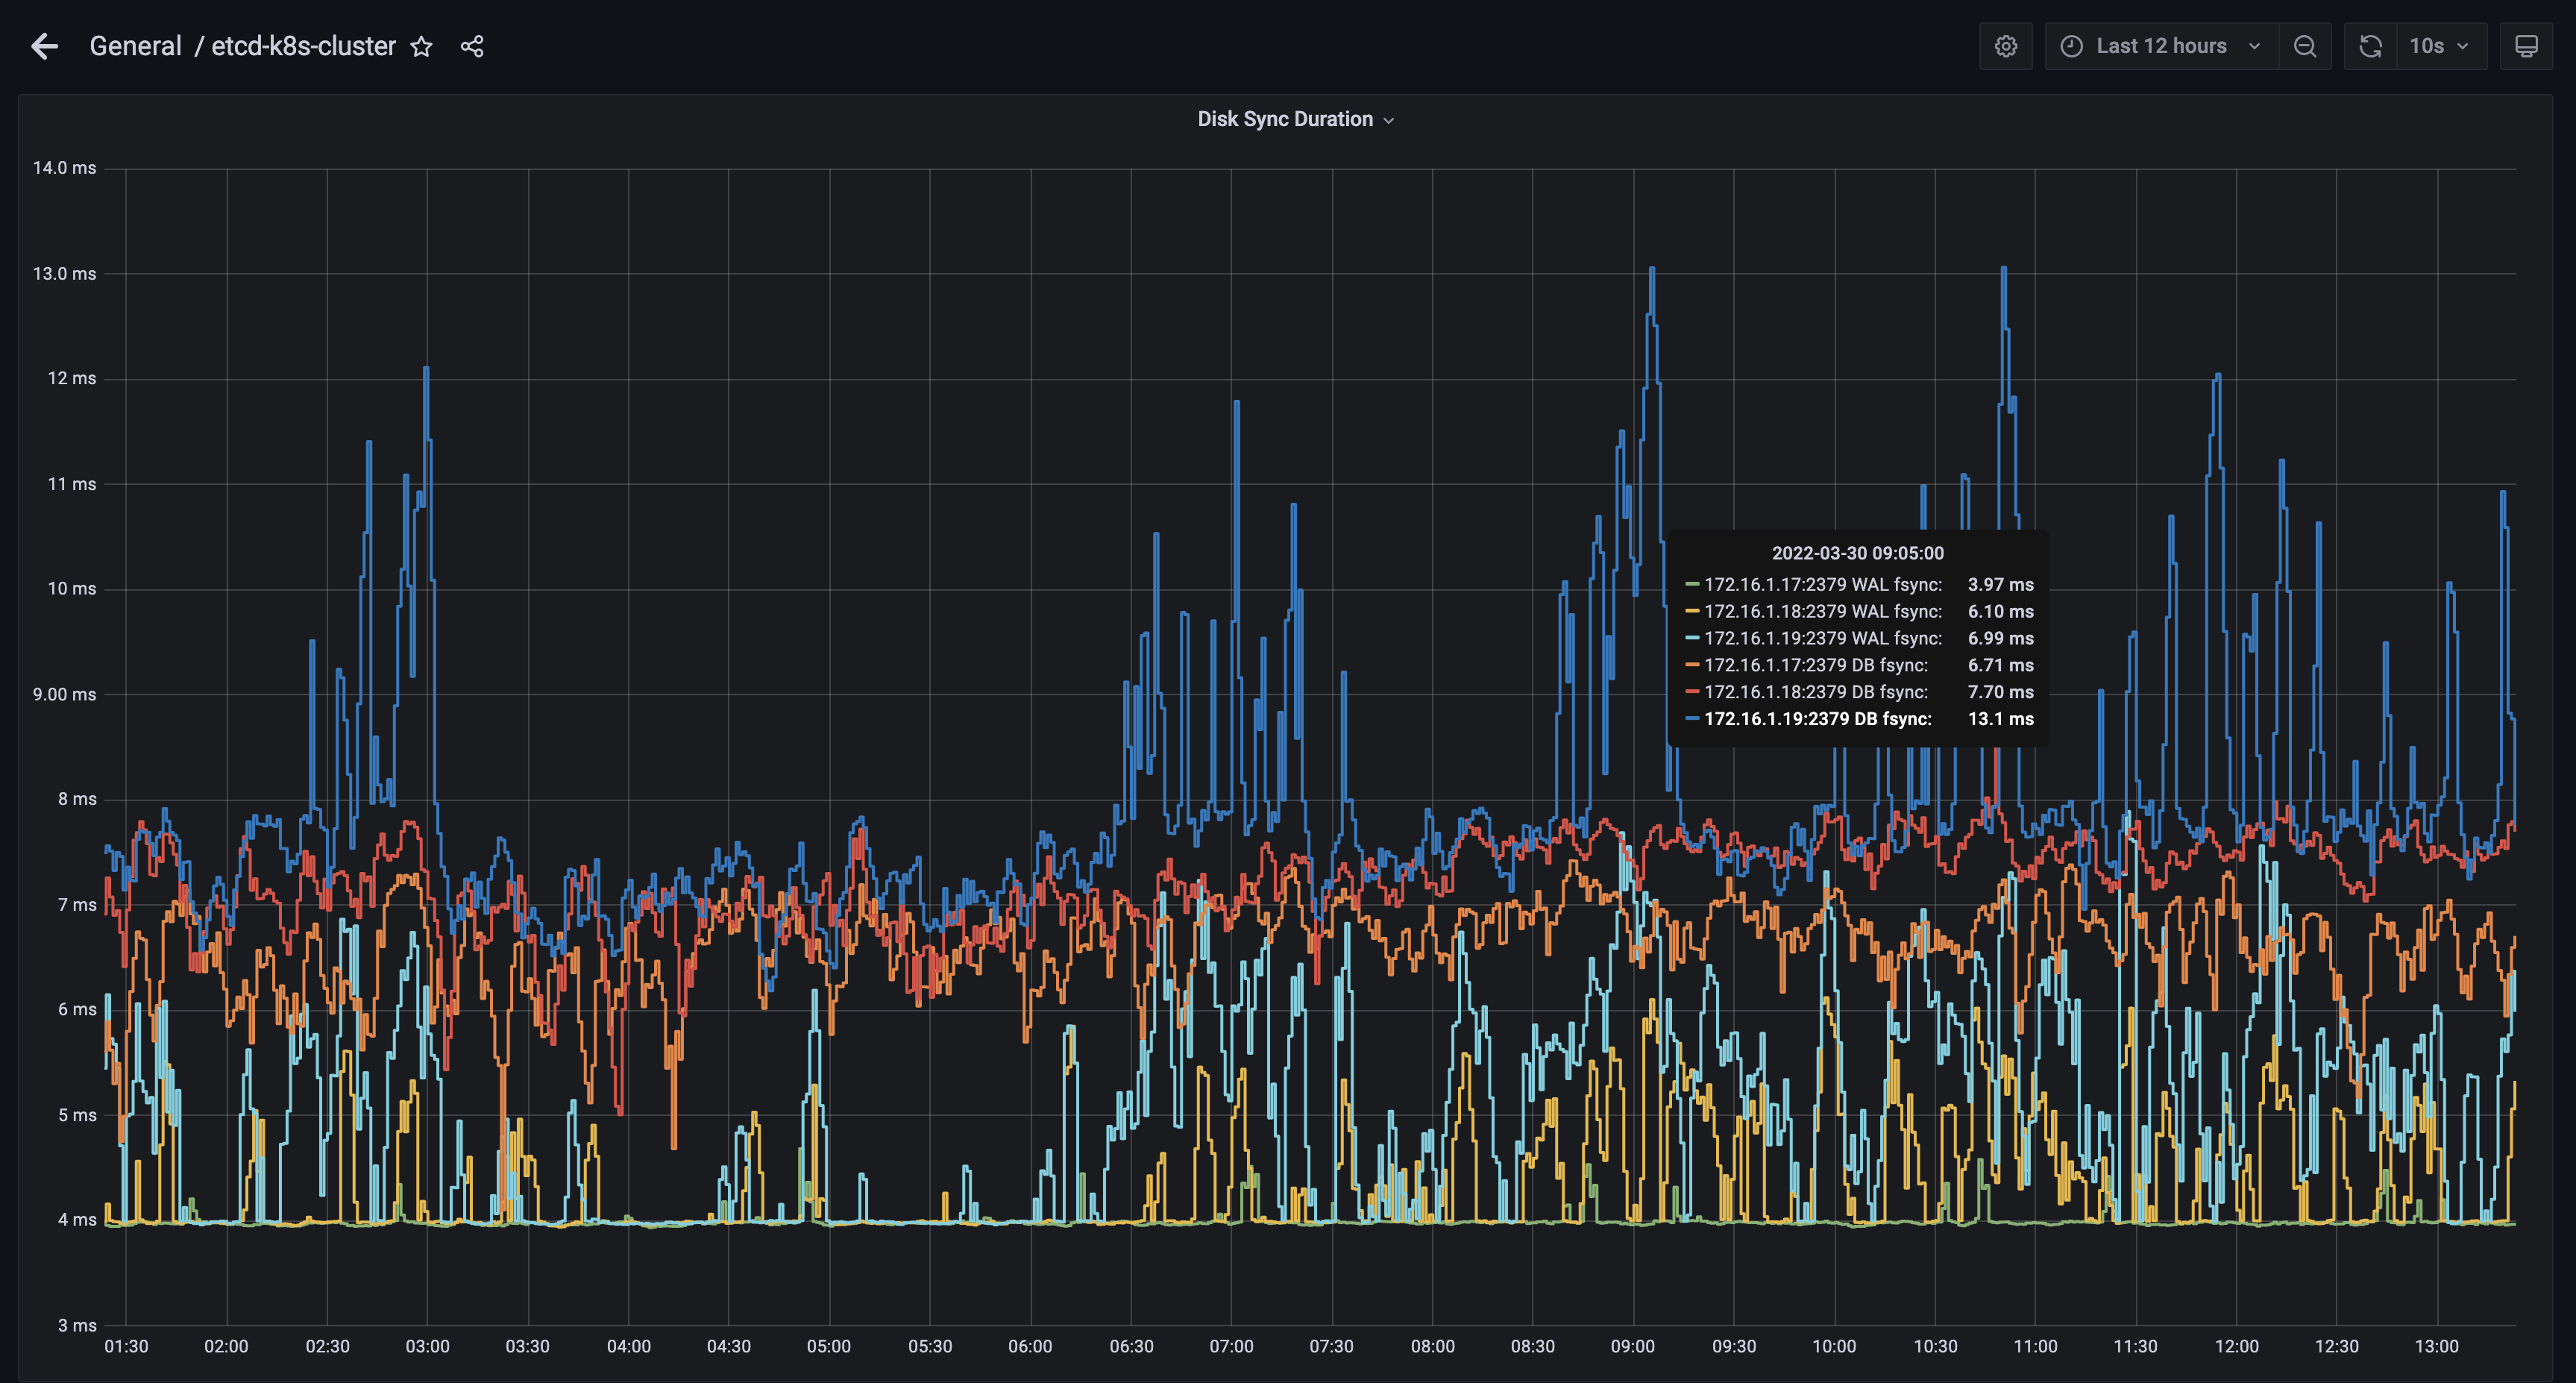Click the 09:00 x-axis time label
This screenshot has width=2576, height=1383.
click(1632, 1346)
